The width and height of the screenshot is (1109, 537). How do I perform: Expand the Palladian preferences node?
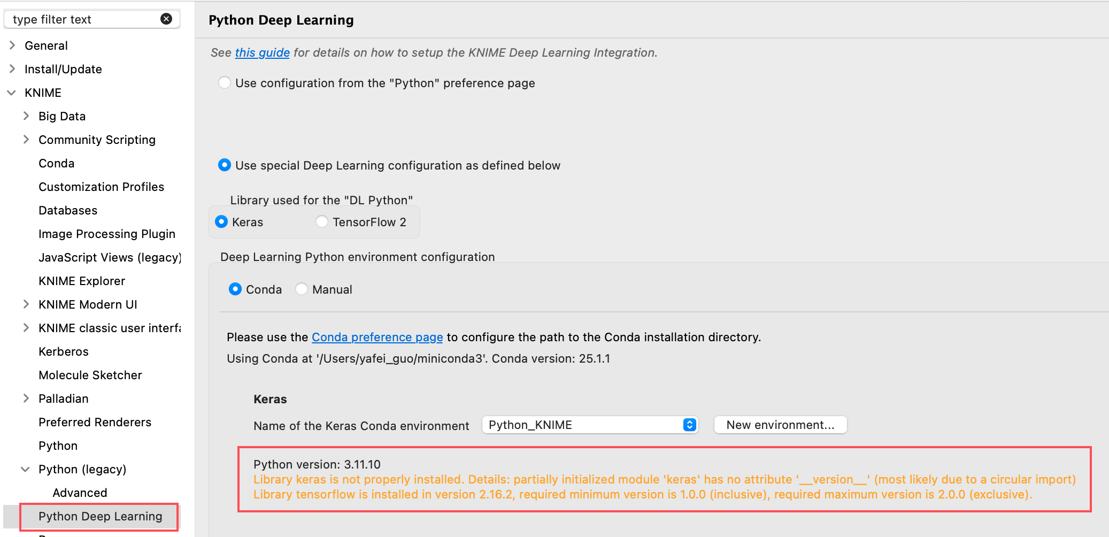(26, 398)
